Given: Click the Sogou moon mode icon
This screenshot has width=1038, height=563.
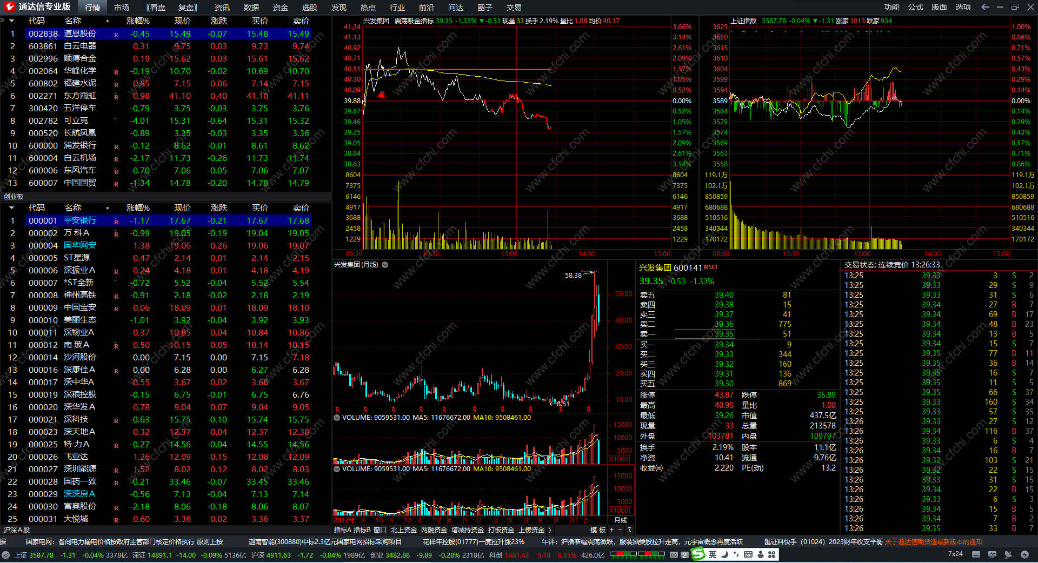Looking at the screenshot, I should point(724,554).
